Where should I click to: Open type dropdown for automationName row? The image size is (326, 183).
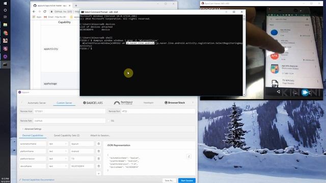click(x=58, y=144)
